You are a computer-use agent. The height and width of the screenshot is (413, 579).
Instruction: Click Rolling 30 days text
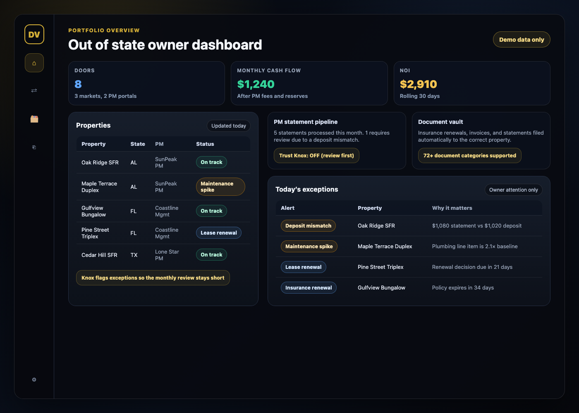420,96
